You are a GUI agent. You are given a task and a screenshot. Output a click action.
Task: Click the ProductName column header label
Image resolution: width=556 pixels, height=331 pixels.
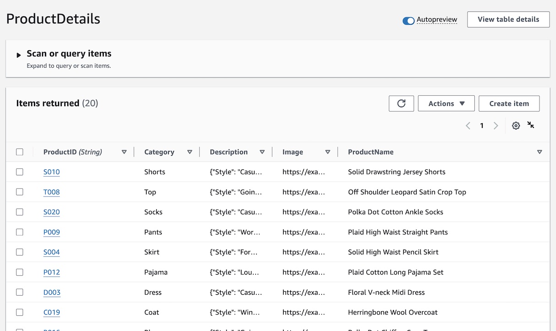[370, 152]
